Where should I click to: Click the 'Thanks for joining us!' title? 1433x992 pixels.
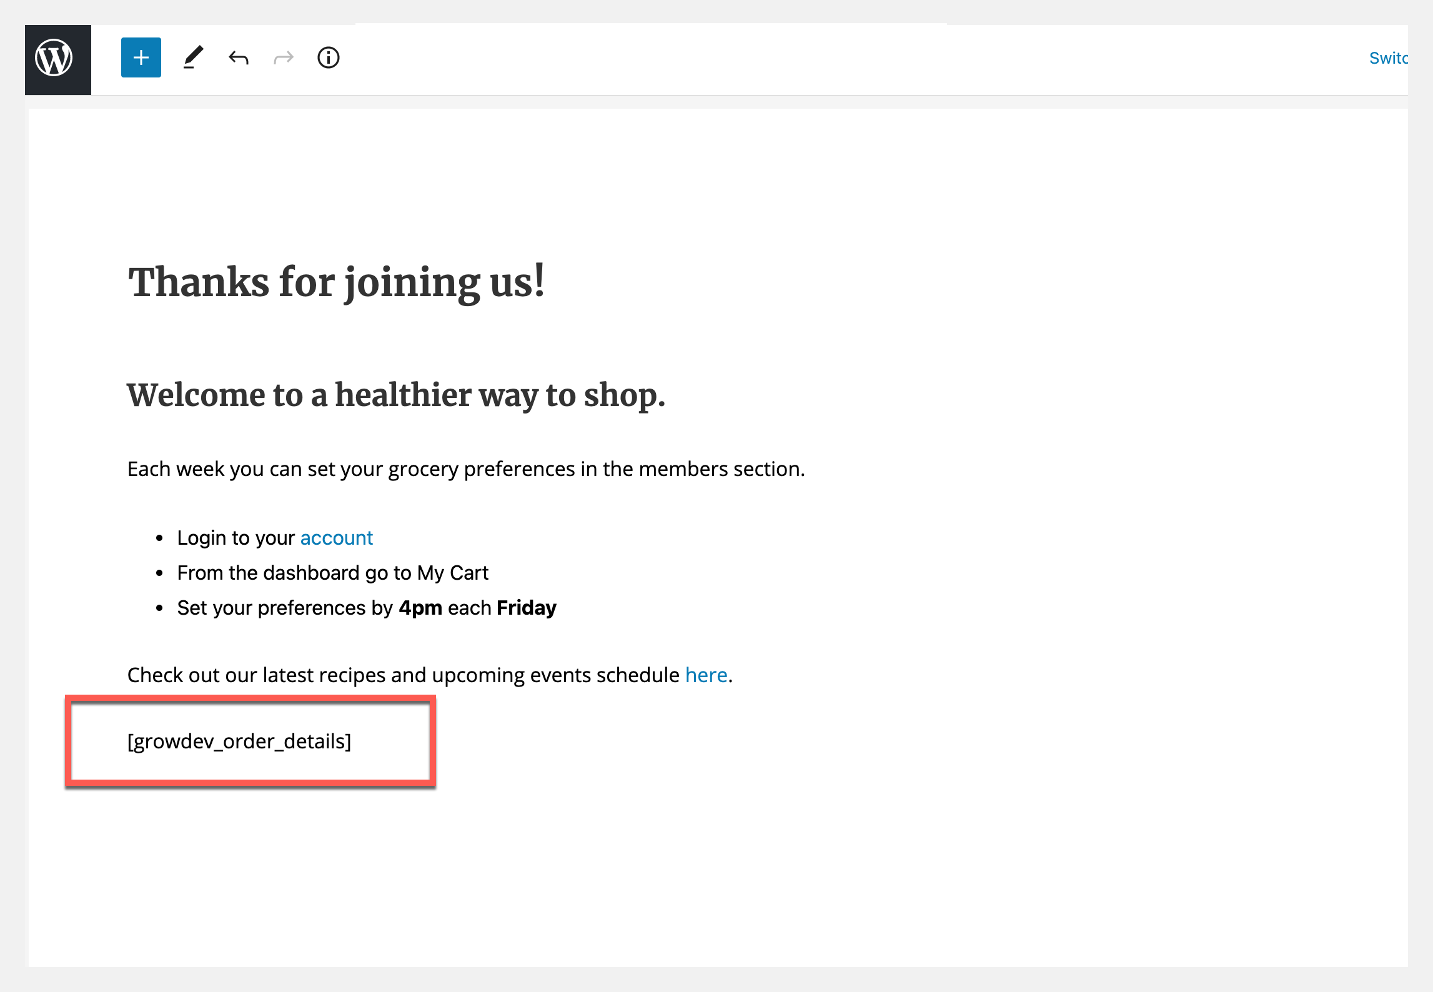336,282
